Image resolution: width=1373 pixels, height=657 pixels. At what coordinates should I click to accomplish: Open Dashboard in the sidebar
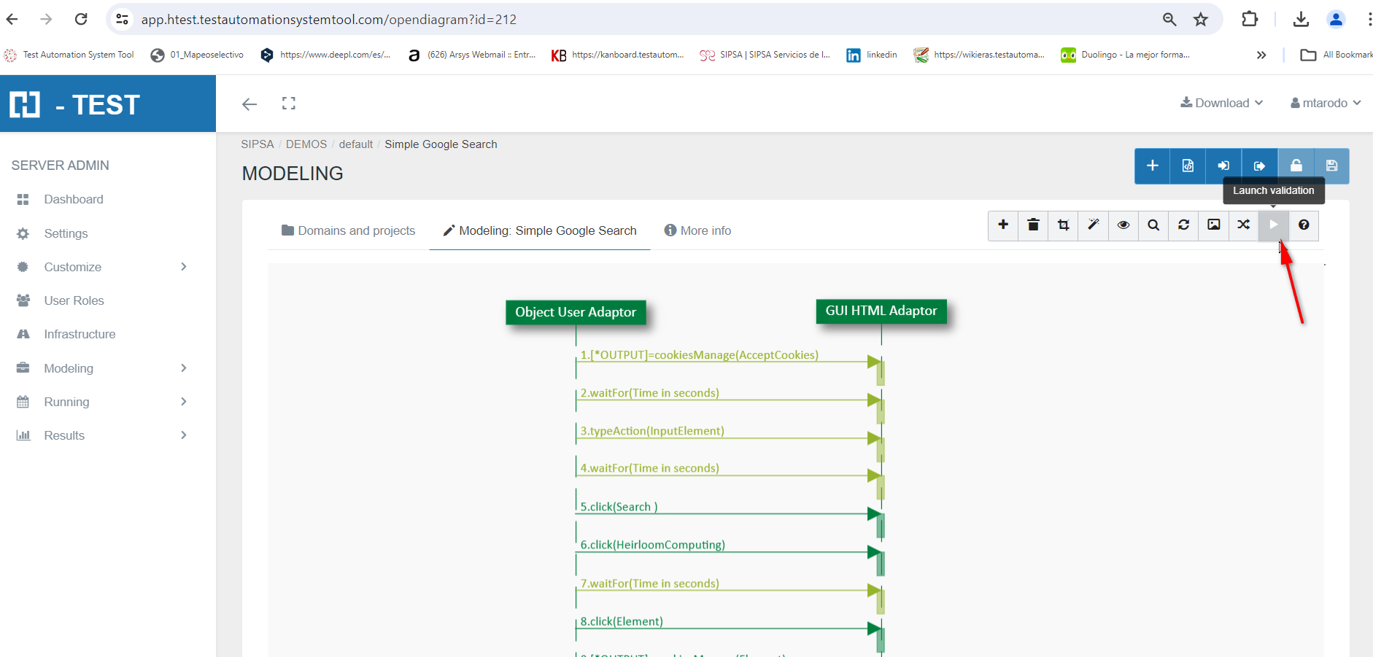pyautogui.click(x=73, y=199)
